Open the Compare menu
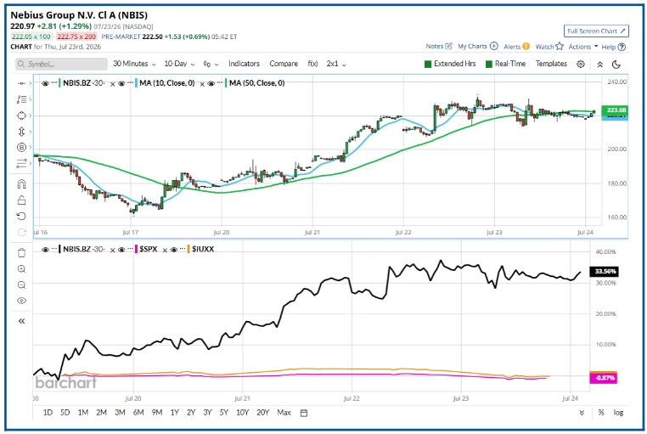The image size is (647, 434). click(x=284, y=64)
